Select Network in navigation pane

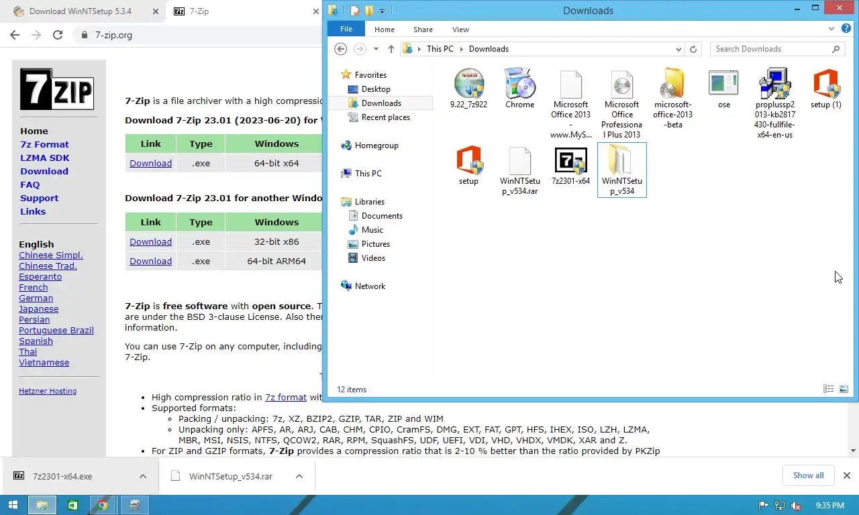(x=370, y=286)
